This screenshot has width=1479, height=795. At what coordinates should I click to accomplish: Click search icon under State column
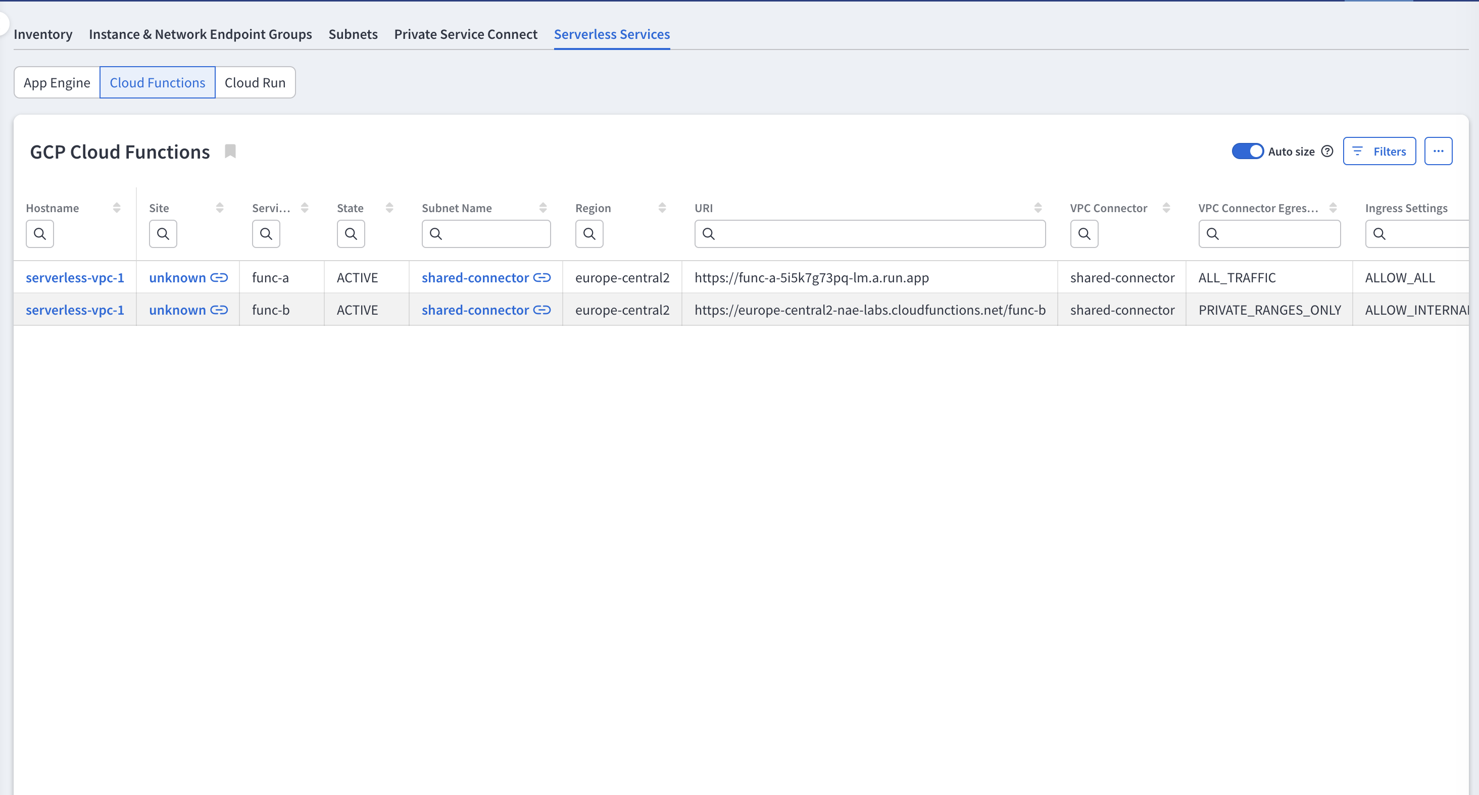[x=351, y=234]
